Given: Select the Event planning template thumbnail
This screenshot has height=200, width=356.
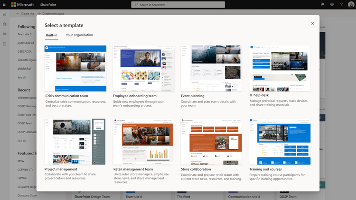Looking at the screenshot, I should click(x=211, y=68).
